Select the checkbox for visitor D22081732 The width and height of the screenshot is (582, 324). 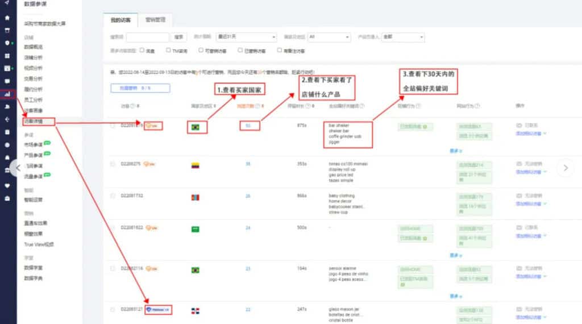click(113, 196)
